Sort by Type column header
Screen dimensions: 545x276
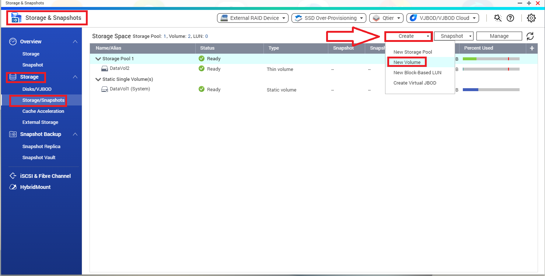click(x=296, y=48)
